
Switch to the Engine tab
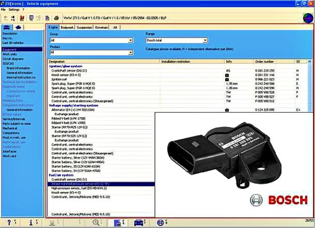[x=53, y=27]
